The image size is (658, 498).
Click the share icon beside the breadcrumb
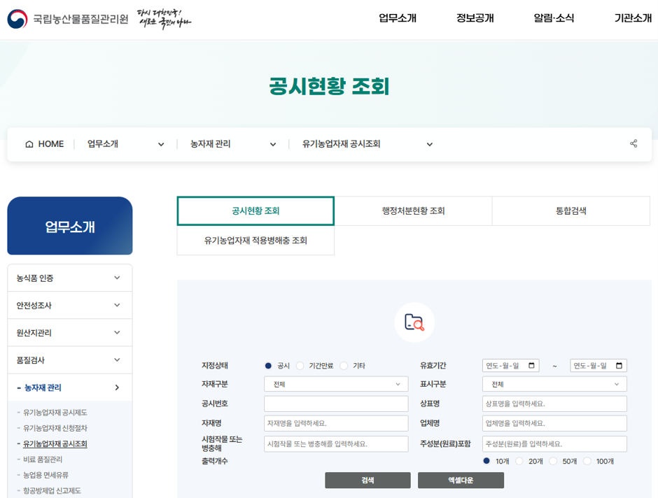tap(633, 143)
